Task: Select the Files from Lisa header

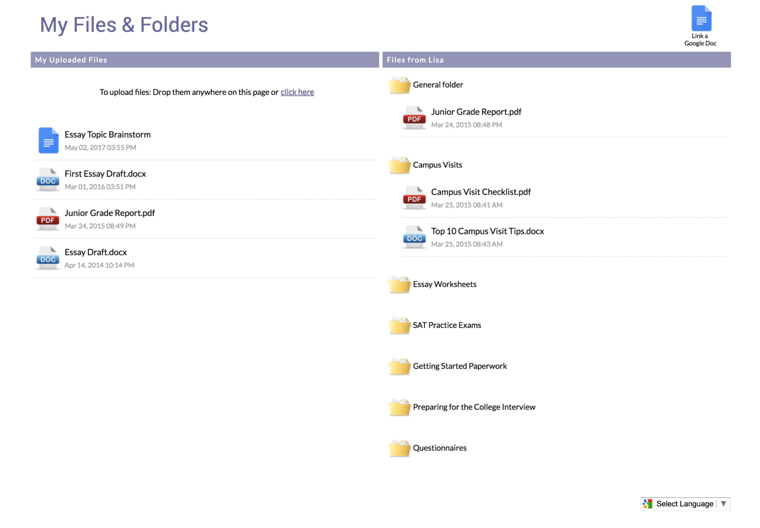Action: click(x=415, y=60)
